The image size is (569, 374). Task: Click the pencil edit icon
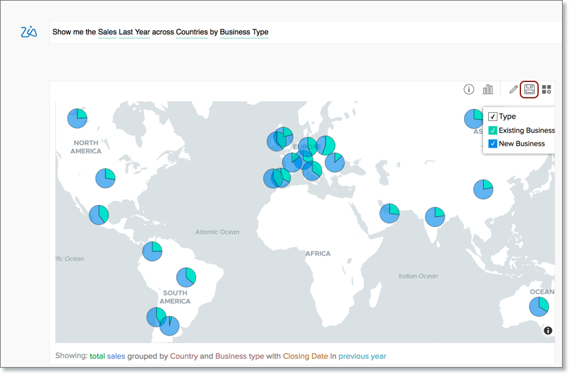[513, 90]
